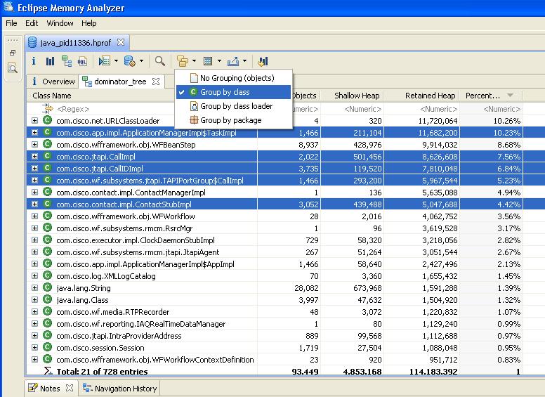This screenshot has width=545, height=397.
Task: Open the export toolbar dropdown arrow
Action: click(246, 62)
